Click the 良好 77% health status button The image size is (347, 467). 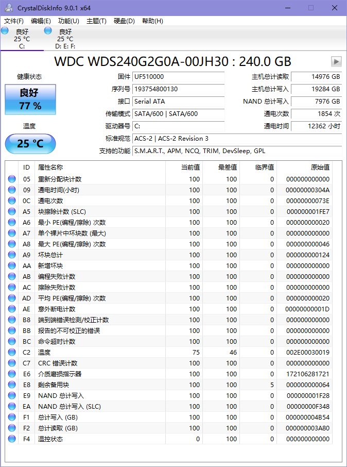coord(30,99)
